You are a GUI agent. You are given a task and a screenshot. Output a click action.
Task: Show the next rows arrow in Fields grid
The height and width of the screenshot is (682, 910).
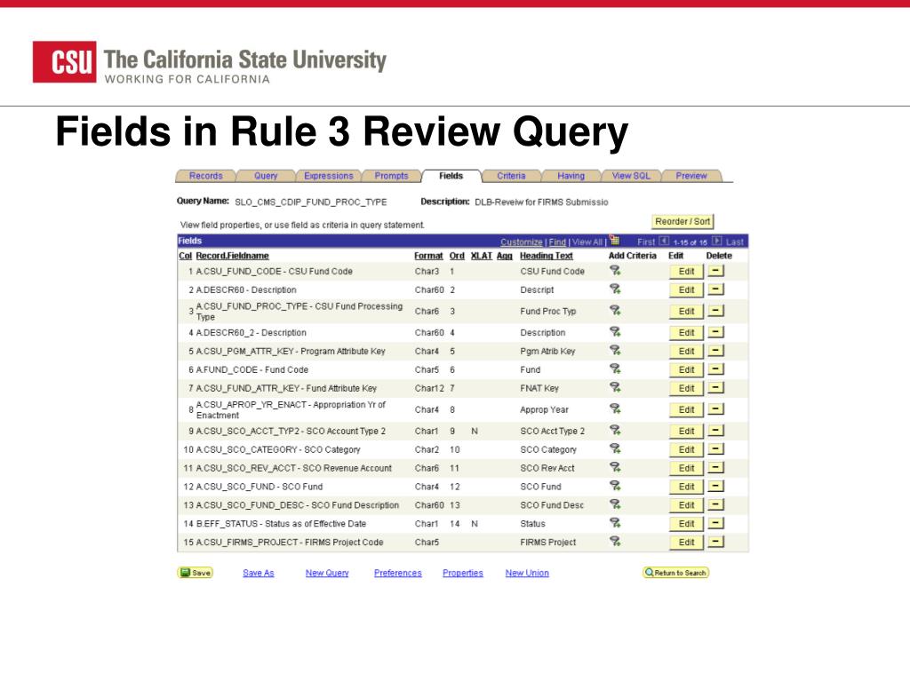[x=717, y=242]
